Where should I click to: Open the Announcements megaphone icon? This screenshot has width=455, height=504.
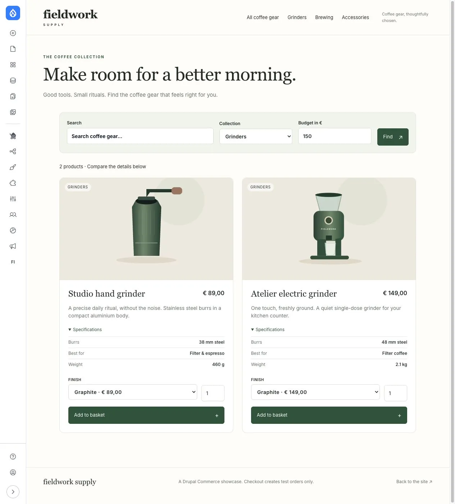pos(13,246)
